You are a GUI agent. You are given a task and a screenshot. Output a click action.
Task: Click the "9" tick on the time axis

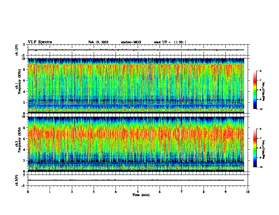tap(225, 192)
